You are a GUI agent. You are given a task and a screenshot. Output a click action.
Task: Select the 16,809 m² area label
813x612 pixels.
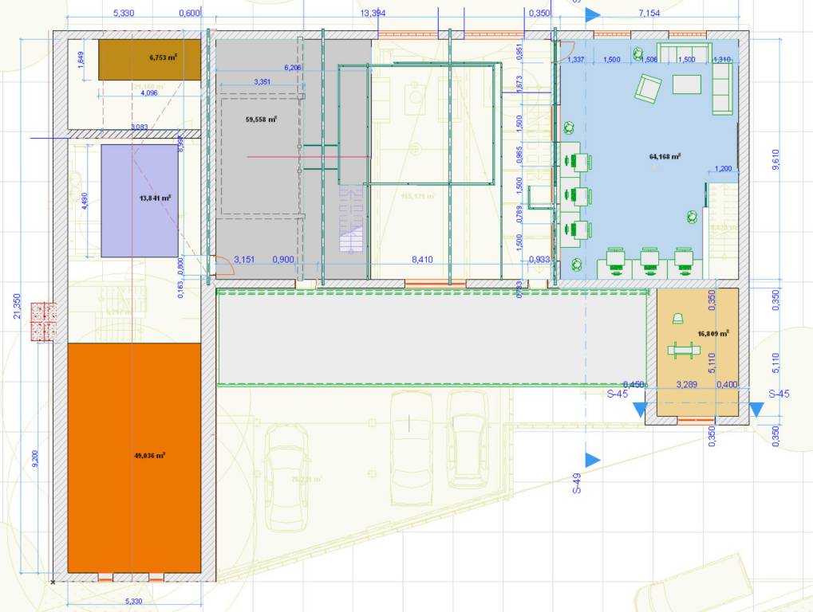tap(713, 333)
